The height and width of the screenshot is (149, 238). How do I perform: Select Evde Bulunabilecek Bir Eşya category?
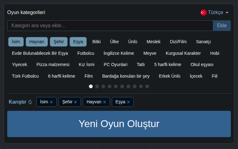click(x=40, y=53)
